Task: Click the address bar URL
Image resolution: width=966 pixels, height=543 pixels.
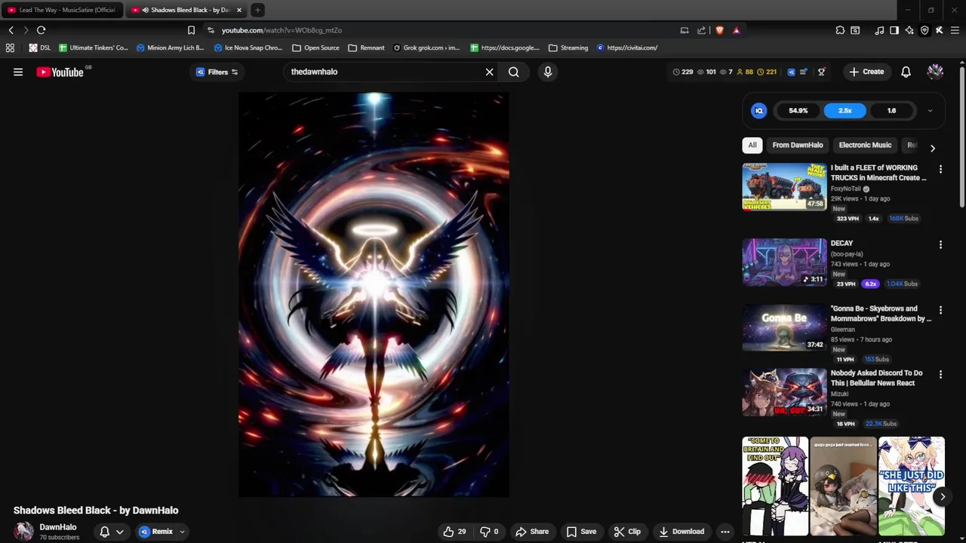Action: click(281, 30)
